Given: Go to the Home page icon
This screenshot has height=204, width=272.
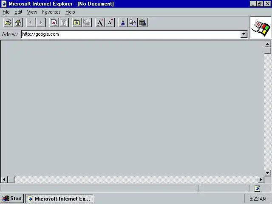Looking at the screenshot, I should point(18,23).
